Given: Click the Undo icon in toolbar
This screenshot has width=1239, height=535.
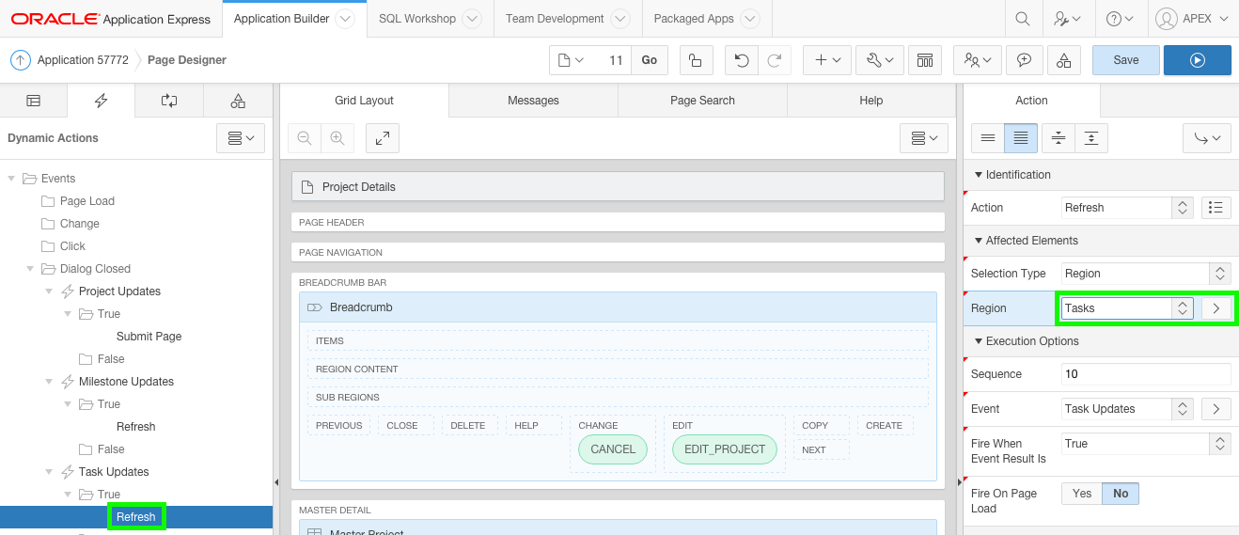Looking at the screenshot, I should [x=742, y=60].
